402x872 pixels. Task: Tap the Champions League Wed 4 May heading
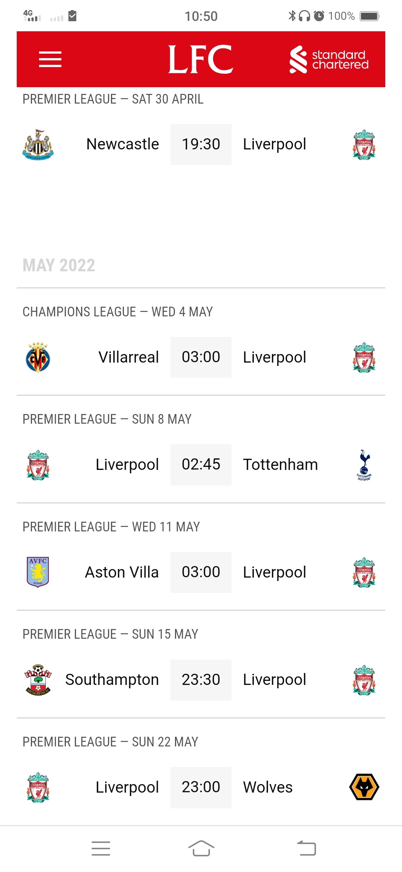point(118,312)
